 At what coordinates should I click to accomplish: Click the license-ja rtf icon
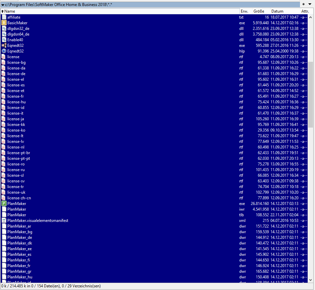pyautogui.click(x=4, y=119)
